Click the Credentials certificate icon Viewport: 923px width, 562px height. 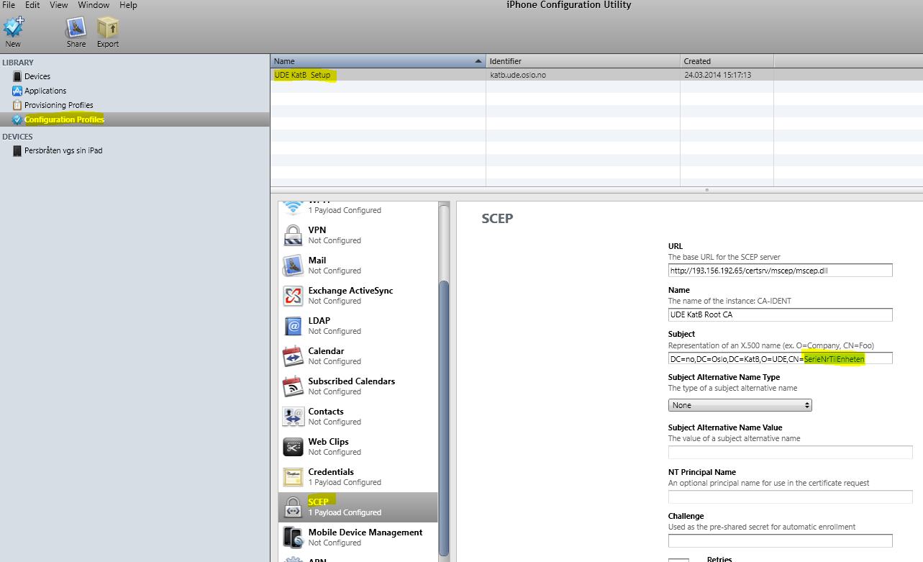coord(293,477)
